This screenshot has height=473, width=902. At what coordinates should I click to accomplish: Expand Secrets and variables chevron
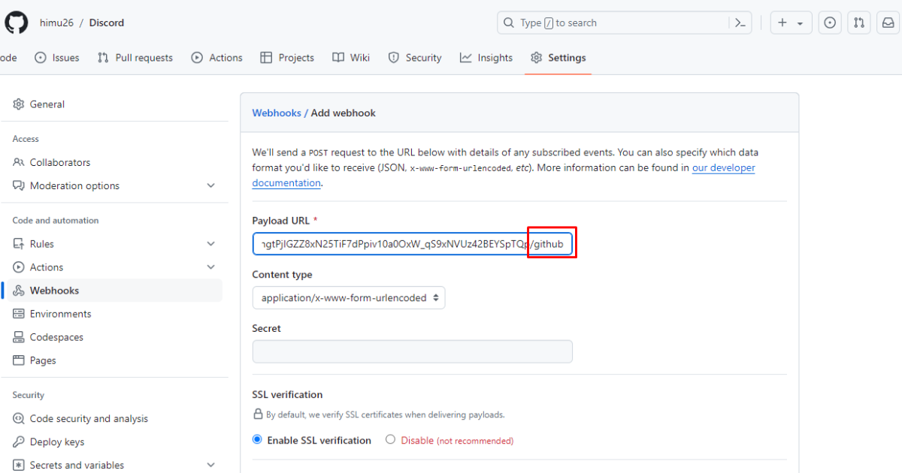click(210, 465)
